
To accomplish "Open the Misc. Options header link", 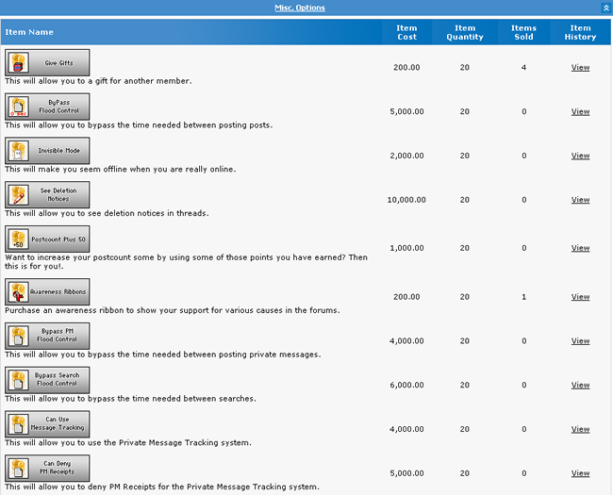I will (300, 8).
